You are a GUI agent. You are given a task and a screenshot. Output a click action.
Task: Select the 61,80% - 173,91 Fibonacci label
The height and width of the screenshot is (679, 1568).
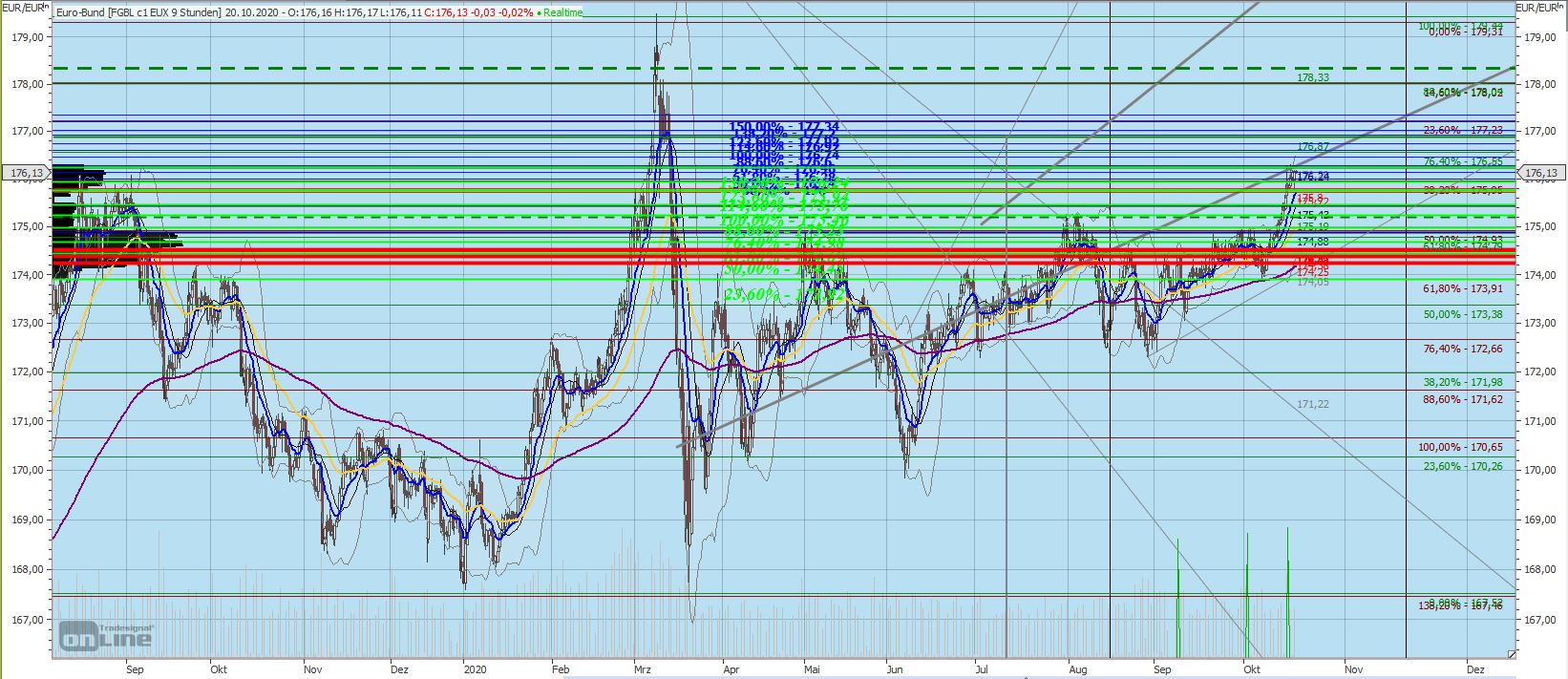[1463, 288]
